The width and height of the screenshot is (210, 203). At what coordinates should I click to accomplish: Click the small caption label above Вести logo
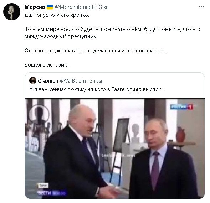(43, 186)
